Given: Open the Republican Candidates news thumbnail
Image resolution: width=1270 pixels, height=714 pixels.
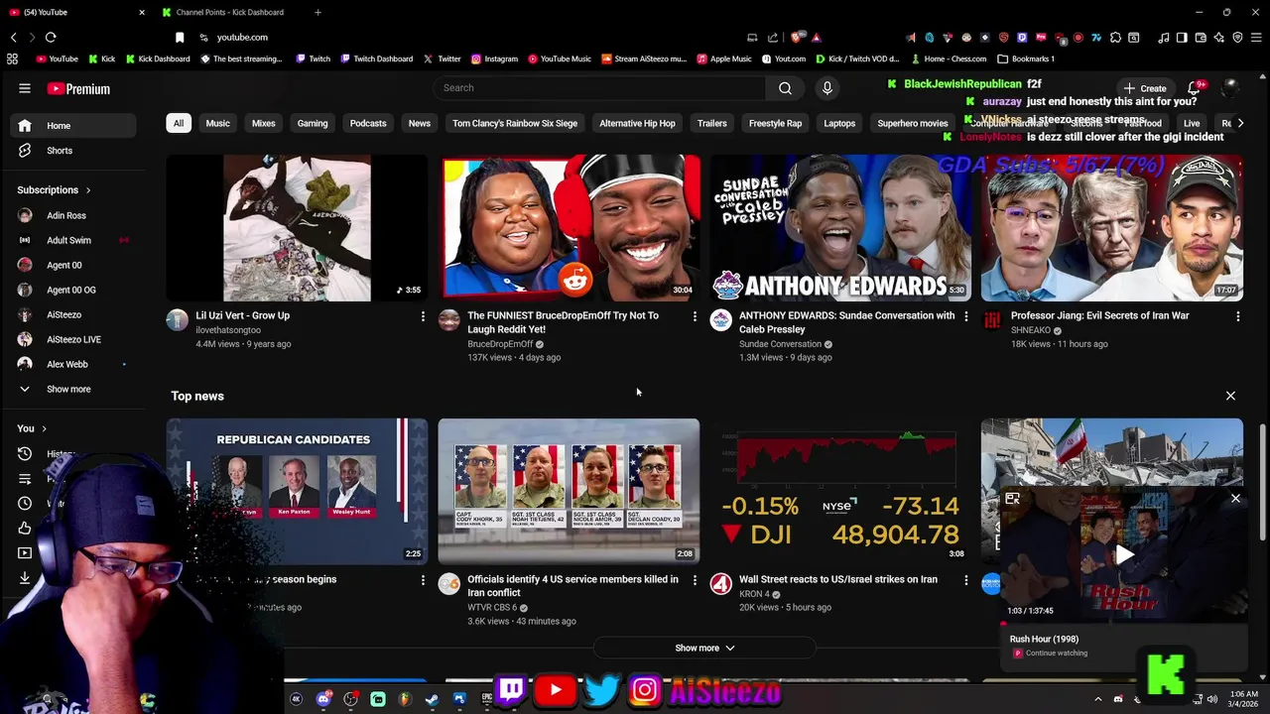Looking at the screenshot, I should click(297, 492).
